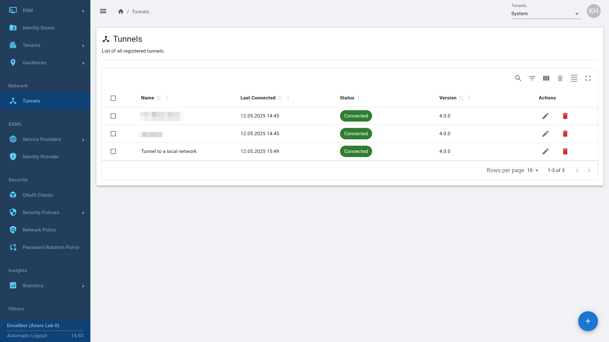Enter fullscreen table view
This screenshot has height=342, width=609.
(x=588, y=78)
